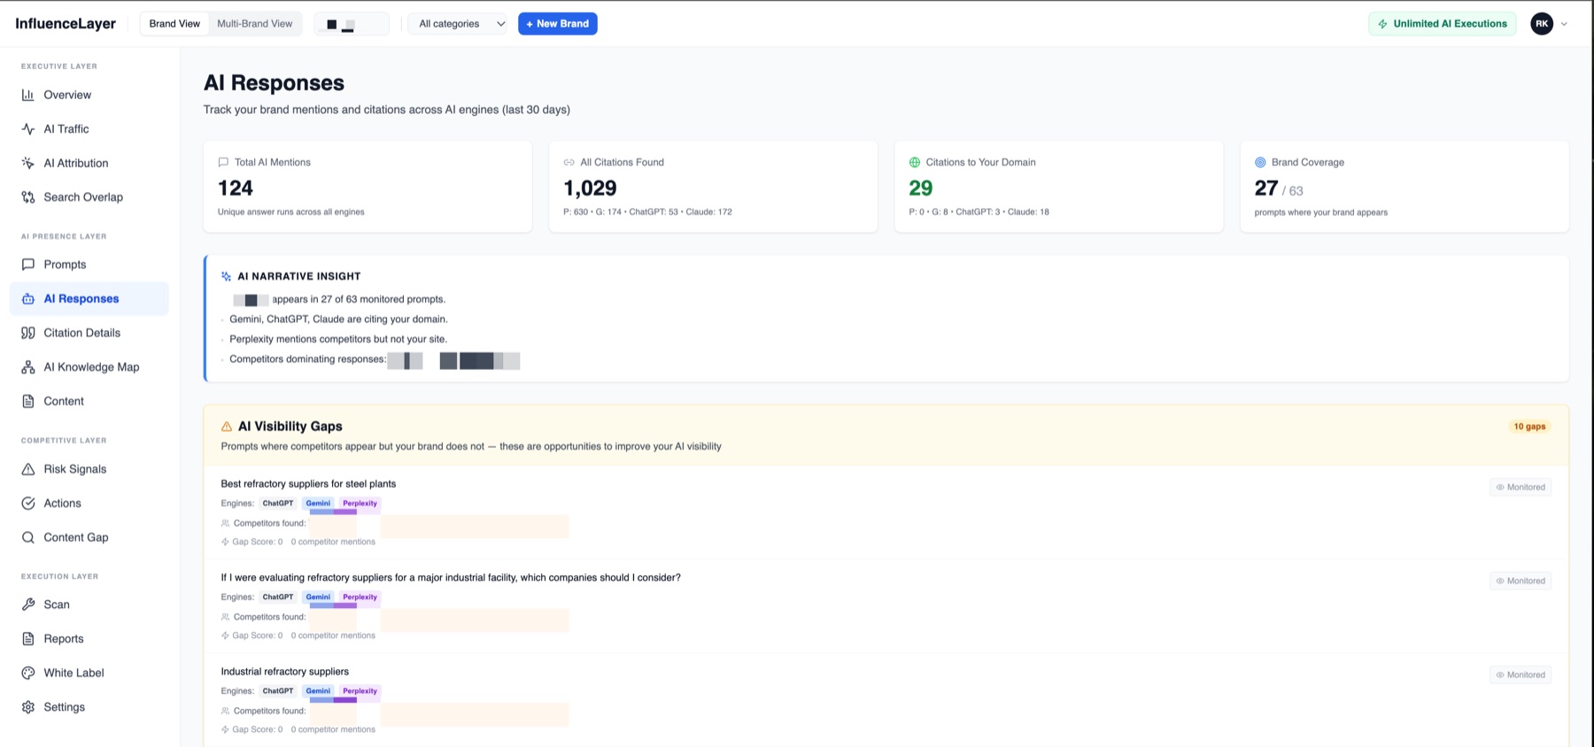Switch to Brand View
This screenshot has height=747, width=1594.
click(x=174, y=24)
